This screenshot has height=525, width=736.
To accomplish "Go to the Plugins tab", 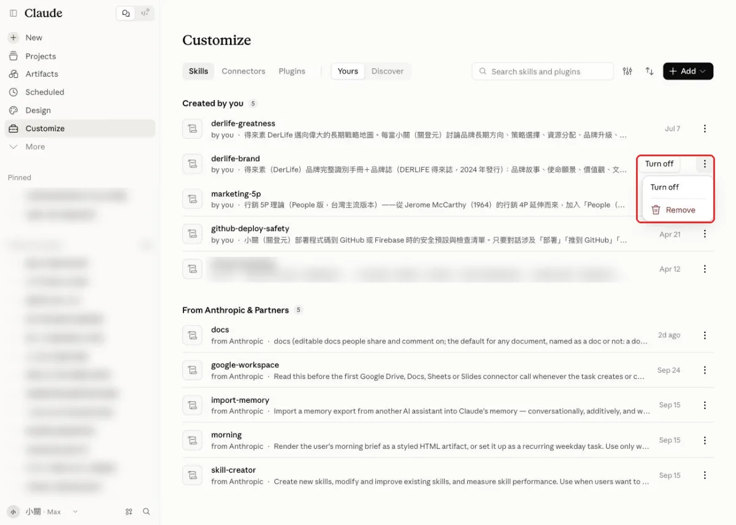I will (292, 71).
